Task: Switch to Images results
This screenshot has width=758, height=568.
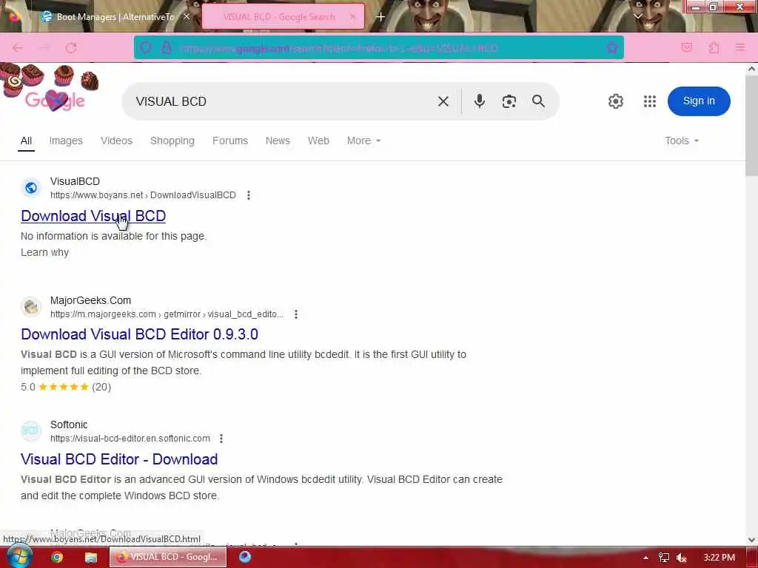Action: click(x=66, y=141)
